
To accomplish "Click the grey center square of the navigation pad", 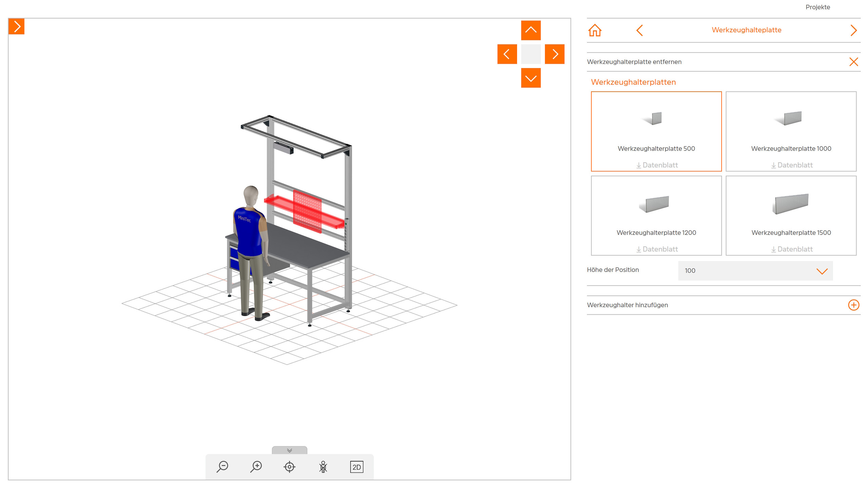I will pos(531,54).
